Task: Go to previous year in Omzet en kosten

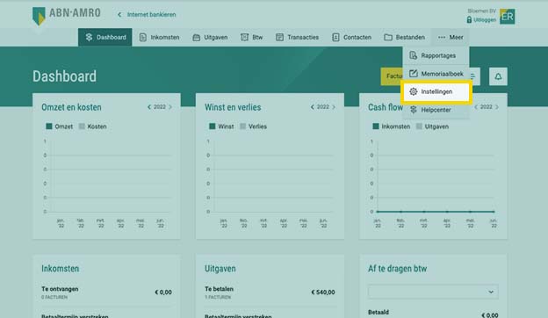Action: click(149, 107)
